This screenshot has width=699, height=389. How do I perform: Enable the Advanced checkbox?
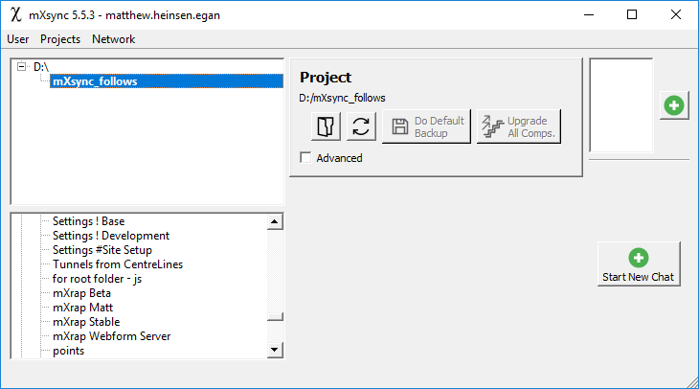point(305,158)
